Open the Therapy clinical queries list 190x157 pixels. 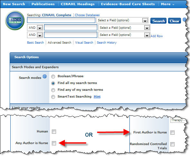click(178, 120)
